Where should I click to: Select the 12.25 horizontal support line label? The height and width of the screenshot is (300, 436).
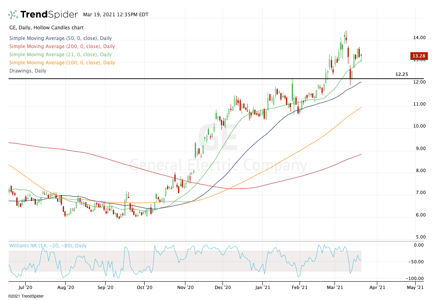[x=401, y=75]
